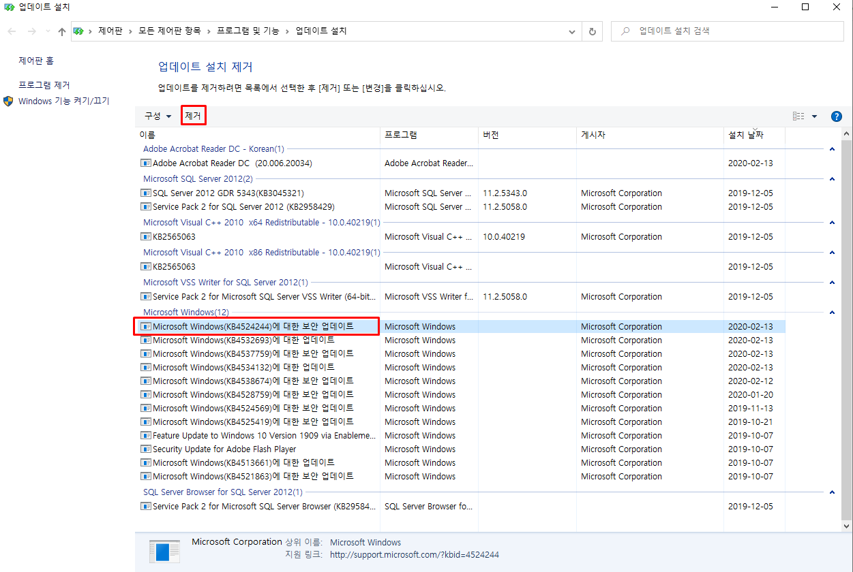Image resolution: width=853 pixels, height=572 pixels.
Task: Click the Forward navigation arrow
Action: pyautogui.click(x=32, y=31)
